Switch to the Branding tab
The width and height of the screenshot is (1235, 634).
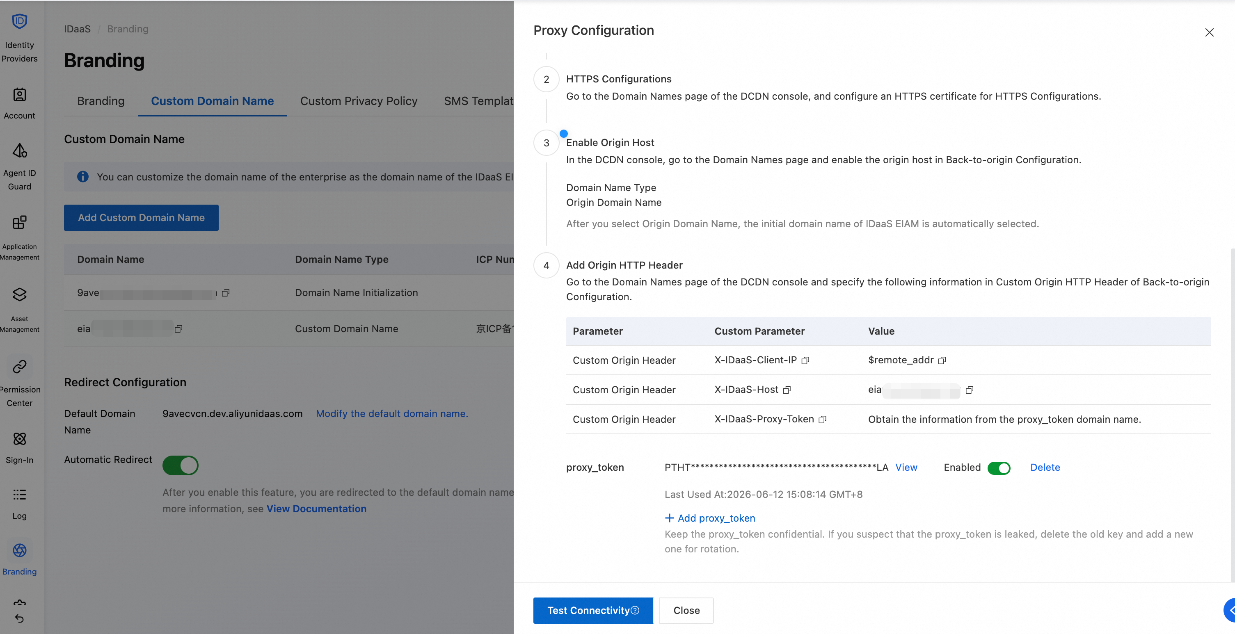point(101,101)
